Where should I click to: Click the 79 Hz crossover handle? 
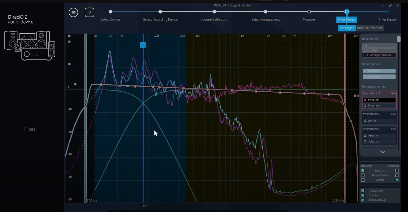143,45
